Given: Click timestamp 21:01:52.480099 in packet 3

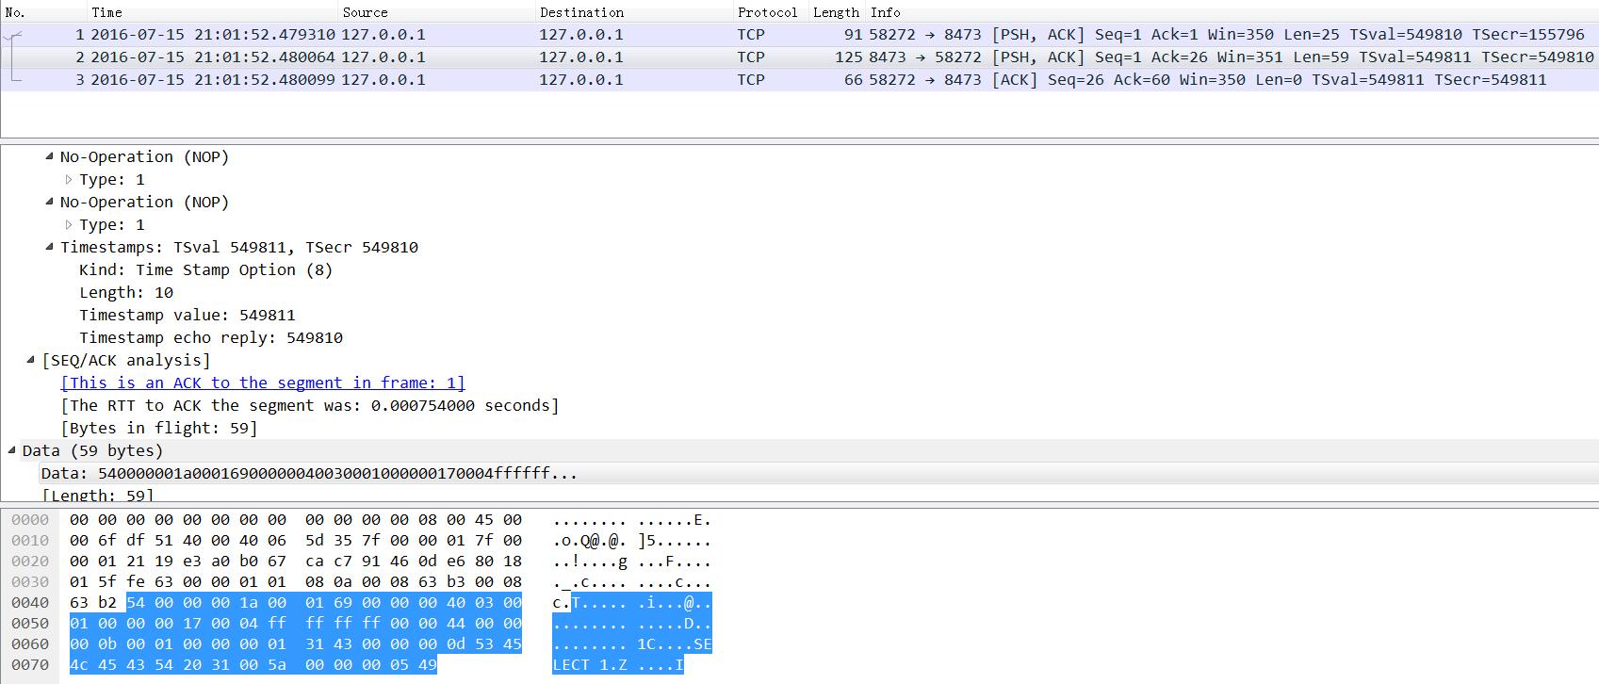Looking at the screenshot, I should click(265, 80).
